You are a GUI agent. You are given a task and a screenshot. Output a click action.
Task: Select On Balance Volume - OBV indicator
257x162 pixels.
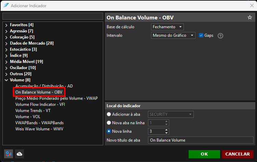coord(39,92)
